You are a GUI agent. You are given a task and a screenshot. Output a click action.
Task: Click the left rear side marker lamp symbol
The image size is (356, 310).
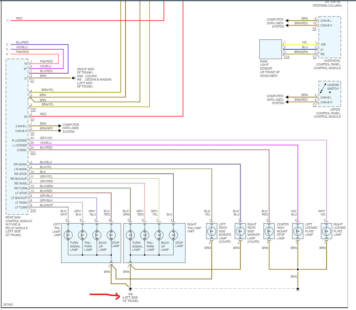pyautogui.click(x=211, y=231)
